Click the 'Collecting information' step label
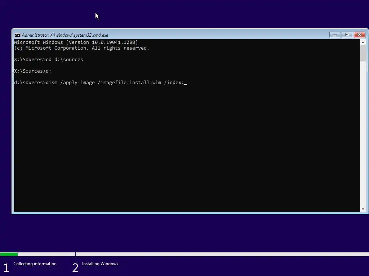The image size is (369, 276). click(35, 264)
